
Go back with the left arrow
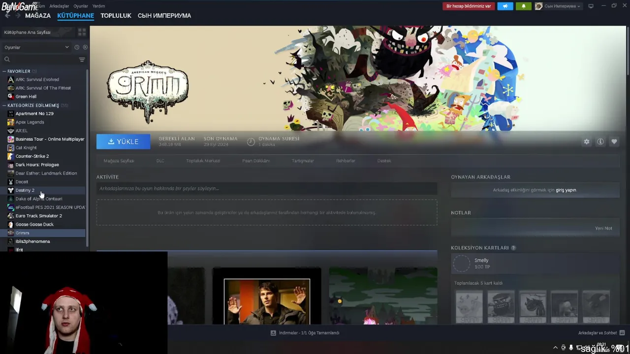(x=7, y=16)
